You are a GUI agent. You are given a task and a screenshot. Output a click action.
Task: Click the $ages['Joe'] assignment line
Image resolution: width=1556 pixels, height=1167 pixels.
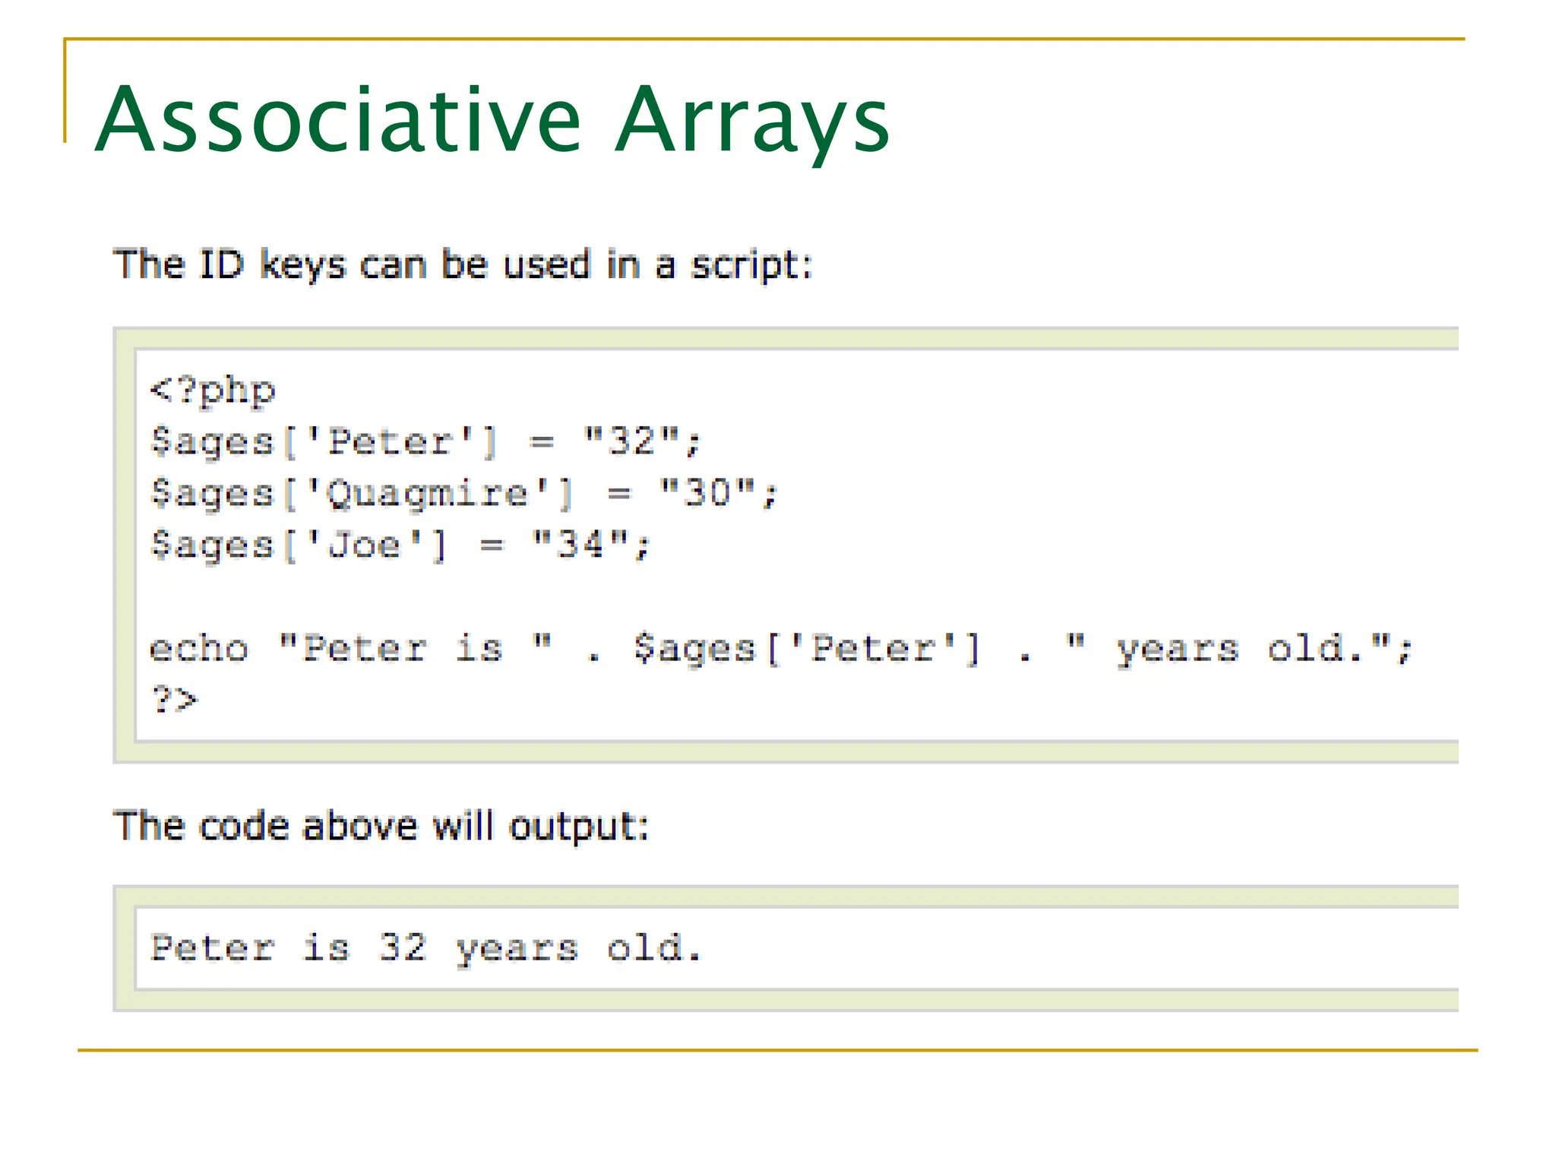(x=400, y=545)
